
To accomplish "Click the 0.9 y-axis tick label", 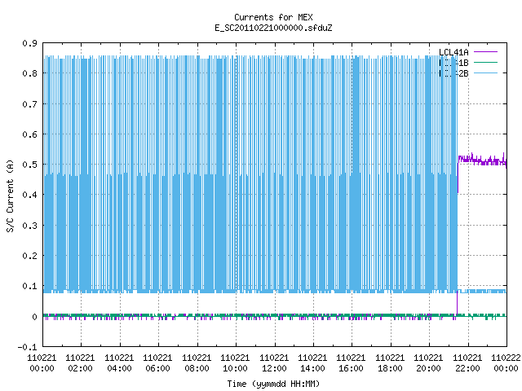I will (29, 43).
